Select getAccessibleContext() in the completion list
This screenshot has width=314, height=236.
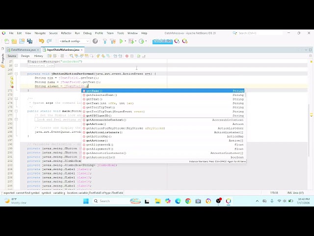[x=163, y=120]
